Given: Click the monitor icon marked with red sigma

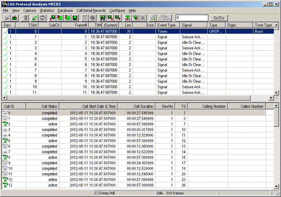Looking at the screenshot, I should tap(67, 18).
